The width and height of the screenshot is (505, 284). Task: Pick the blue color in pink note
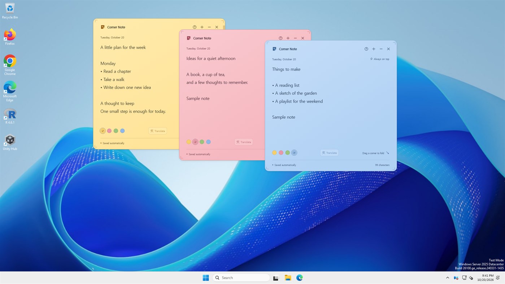point(208,142)
